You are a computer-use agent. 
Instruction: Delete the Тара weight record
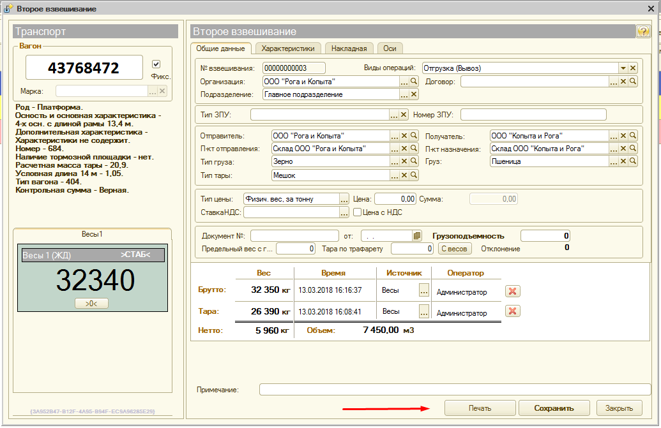click(x=512, y=311)
